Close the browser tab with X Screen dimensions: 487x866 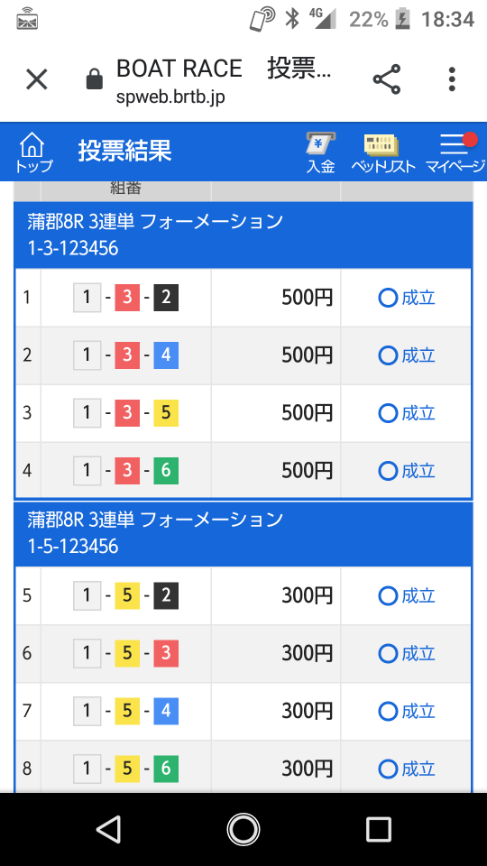pos(37,79)
